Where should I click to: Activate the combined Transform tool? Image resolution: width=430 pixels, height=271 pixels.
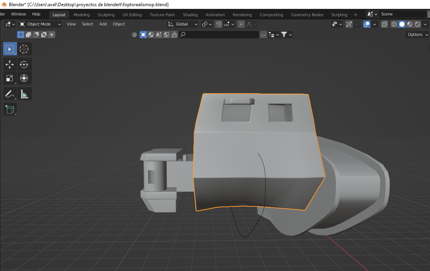tap(24, 78)
